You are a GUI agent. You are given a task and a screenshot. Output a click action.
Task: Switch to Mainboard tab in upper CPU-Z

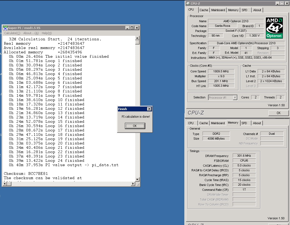[218, 10]
